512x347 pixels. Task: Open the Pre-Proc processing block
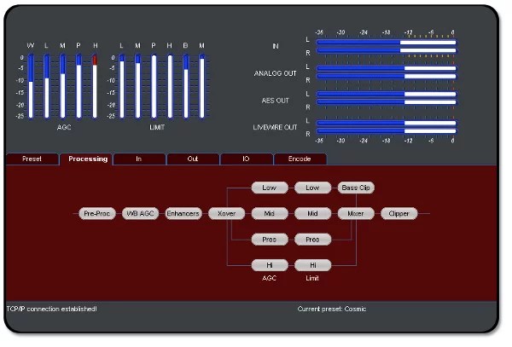tap(97, 213)
